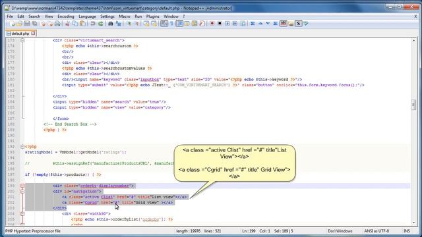Close the default.php tab with its X

coord(33,34)
